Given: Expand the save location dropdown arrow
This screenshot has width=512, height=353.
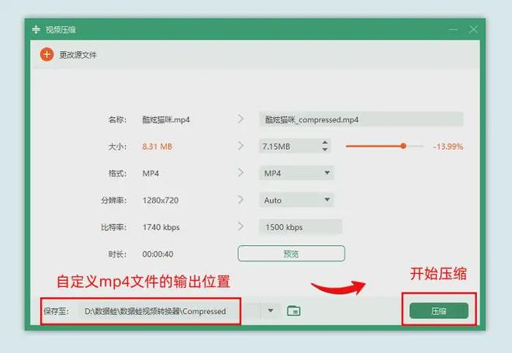Looking at the screenshot, I should point(271,310).
